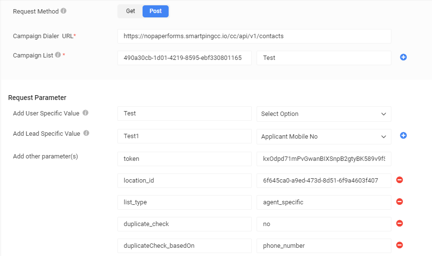Add another Lead Specific Value with plus icon
Viewport: 432px width, 256px height.
403,136
